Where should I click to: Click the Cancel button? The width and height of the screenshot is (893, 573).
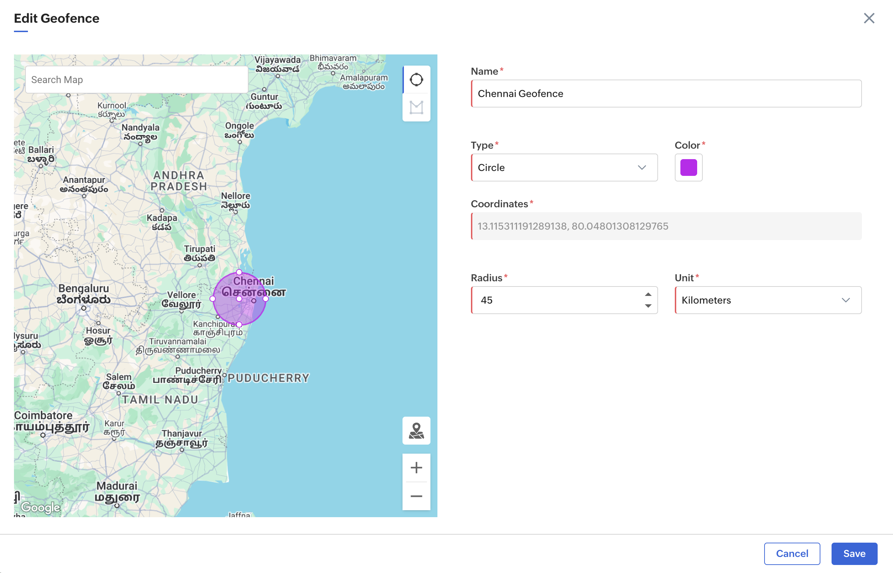pyautogui.click(x=792, y=553)
